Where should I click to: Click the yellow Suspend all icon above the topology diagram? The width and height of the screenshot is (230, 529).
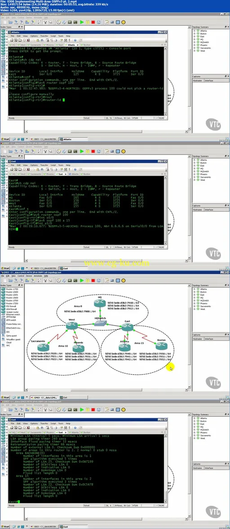point(88,280)
